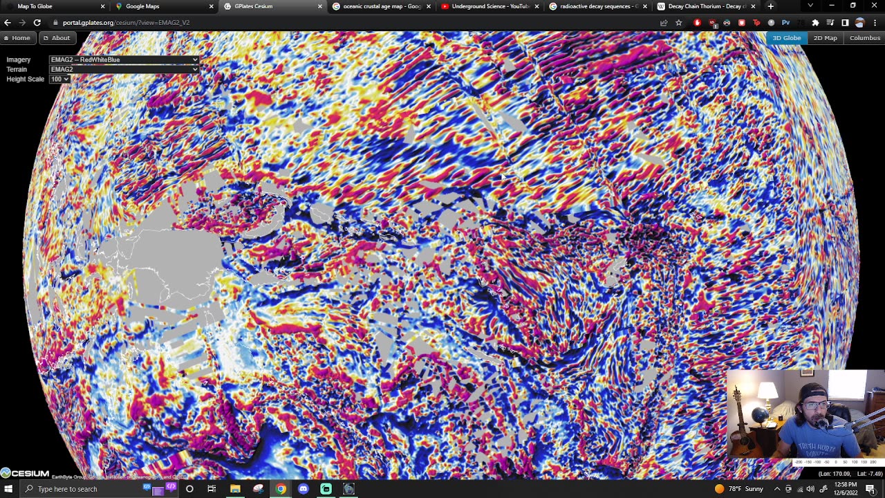Toggle the browser side panel

click(x=845, y=23)
